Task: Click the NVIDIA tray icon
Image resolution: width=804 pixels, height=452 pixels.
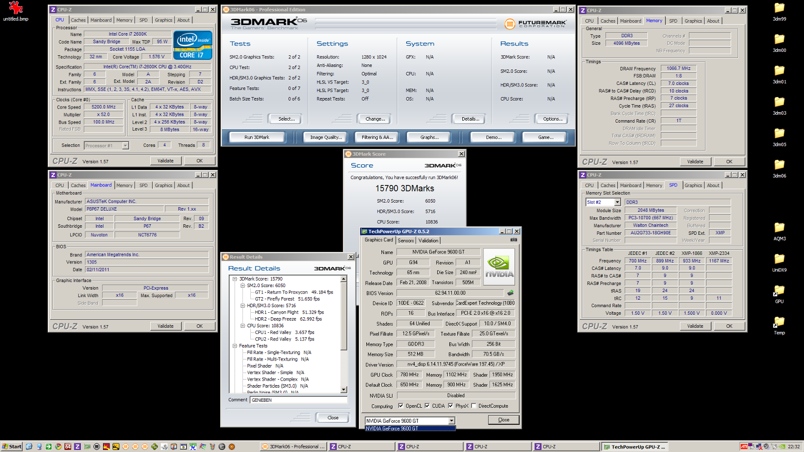Action: pyautogui.click(x=782, y=446)
